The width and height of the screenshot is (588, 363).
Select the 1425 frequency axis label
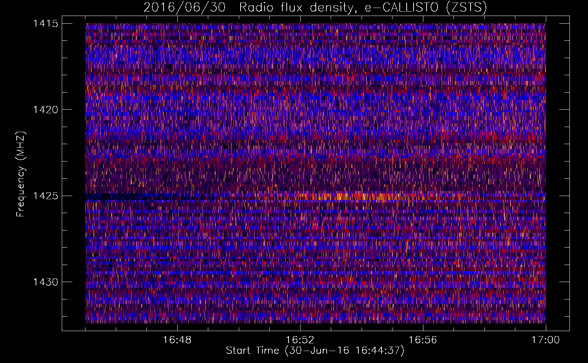[x=45, y=196]
